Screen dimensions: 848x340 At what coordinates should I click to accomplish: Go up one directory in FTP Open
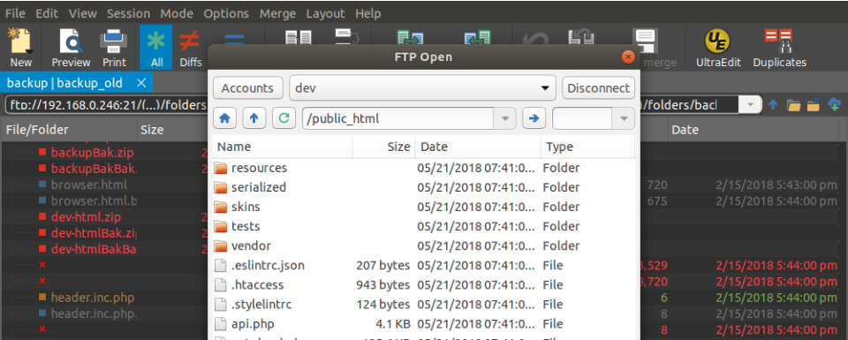click(254, 118)
